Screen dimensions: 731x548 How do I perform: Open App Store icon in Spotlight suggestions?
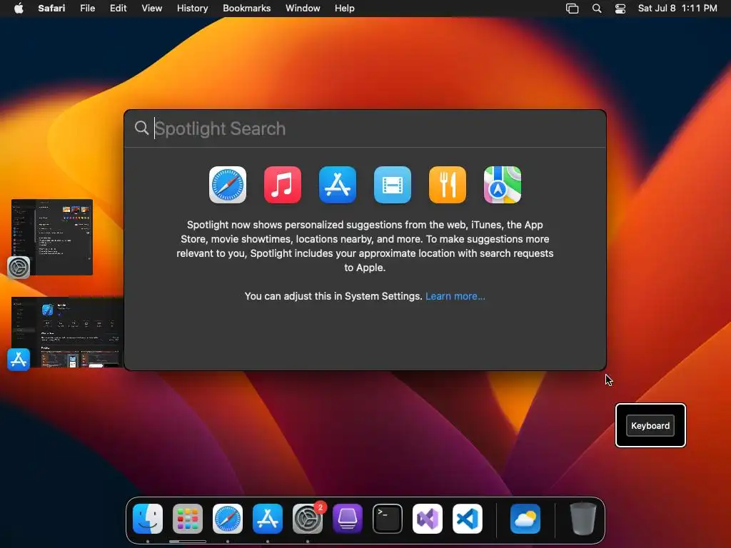[338, 185]
